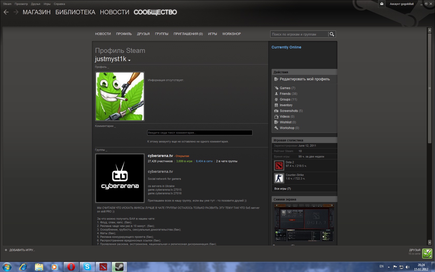Image resolution: width=435 pixels, height=272 pixels.
Task: Click the 3,699 в игре link
Action: pos(184,161)
